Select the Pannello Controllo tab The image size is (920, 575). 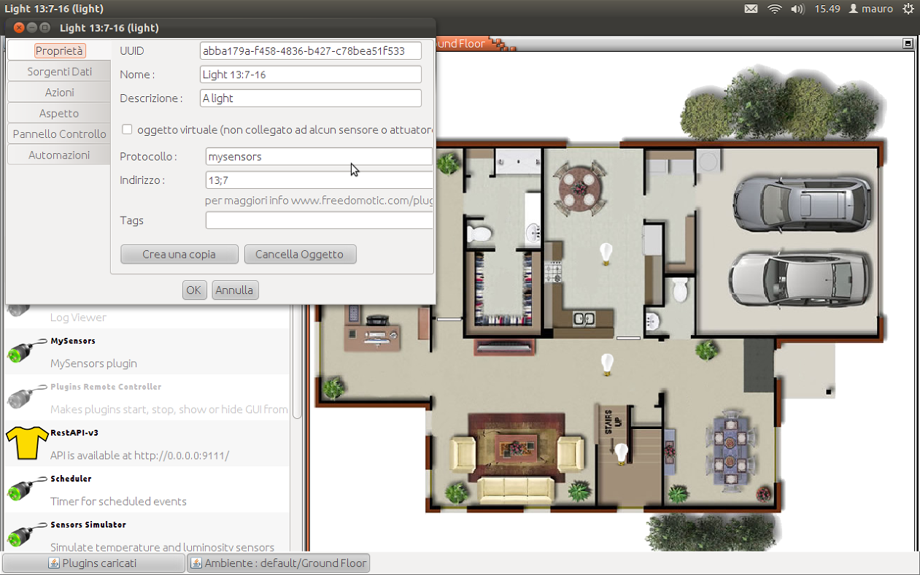[x=59, y=134]
